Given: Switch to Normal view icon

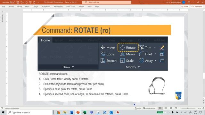Looking at the screenshot, I should pyautogui.click(x=160, y=108).
